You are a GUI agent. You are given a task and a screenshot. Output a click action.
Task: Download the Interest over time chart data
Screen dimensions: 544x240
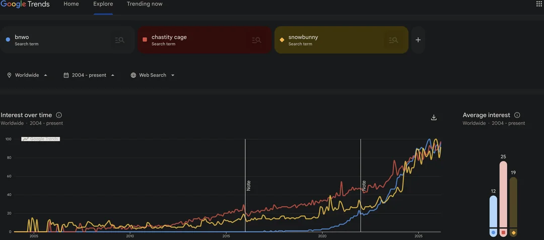click(434, 118)
